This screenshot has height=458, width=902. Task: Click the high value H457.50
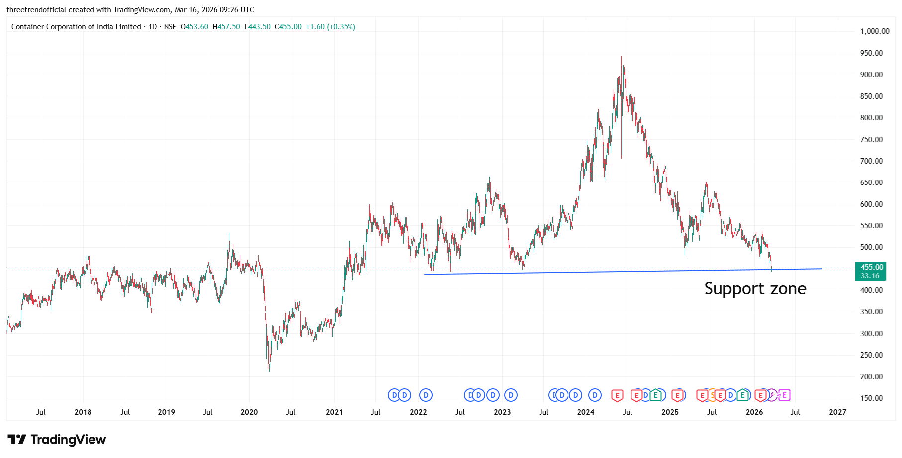click(226, 27)
